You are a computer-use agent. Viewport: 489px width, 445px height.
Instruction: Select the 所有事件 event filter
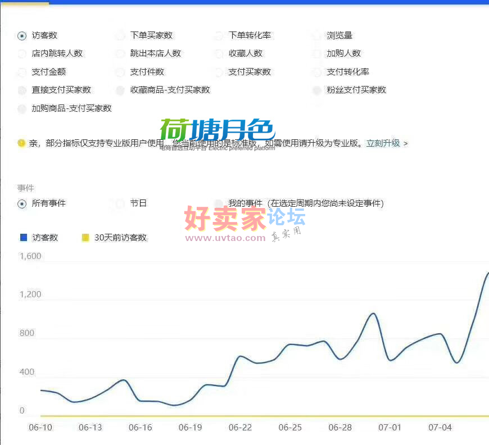click(x=22, y=204)
